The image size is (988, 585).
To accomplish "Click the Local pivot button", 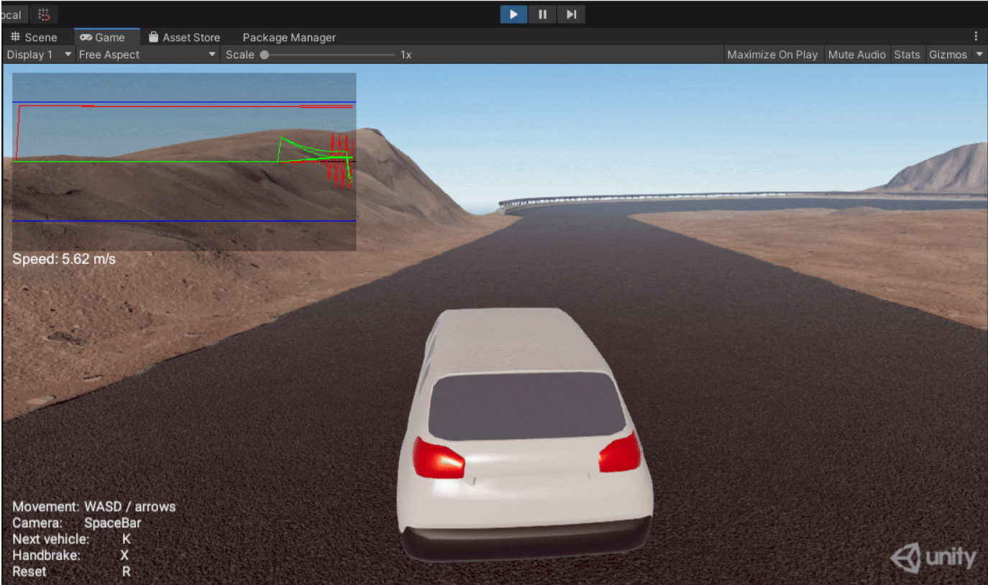I will (x=10, y=14).
